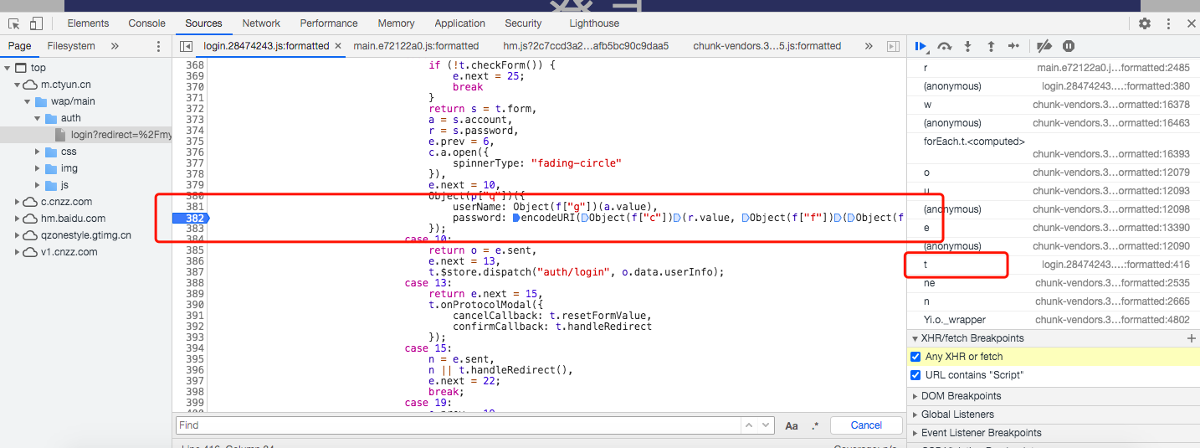1200x448 pixels.
Task: Deactivate all breakpoints
Action: (1044, 46)
